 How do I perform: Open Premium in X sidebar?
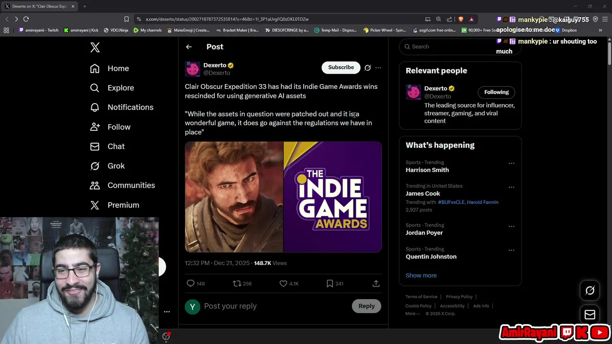coord(114,205)
